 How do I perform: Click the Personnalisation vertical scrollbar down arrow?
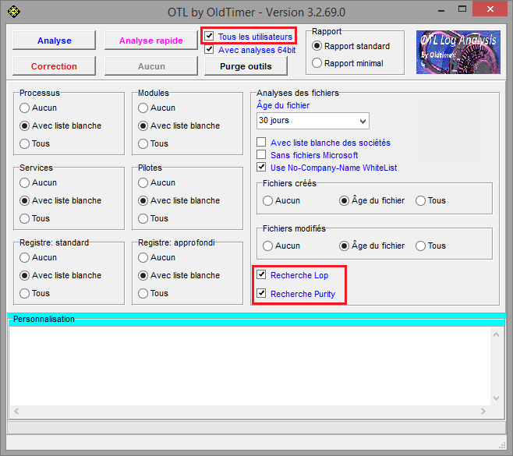coord(498,398)
